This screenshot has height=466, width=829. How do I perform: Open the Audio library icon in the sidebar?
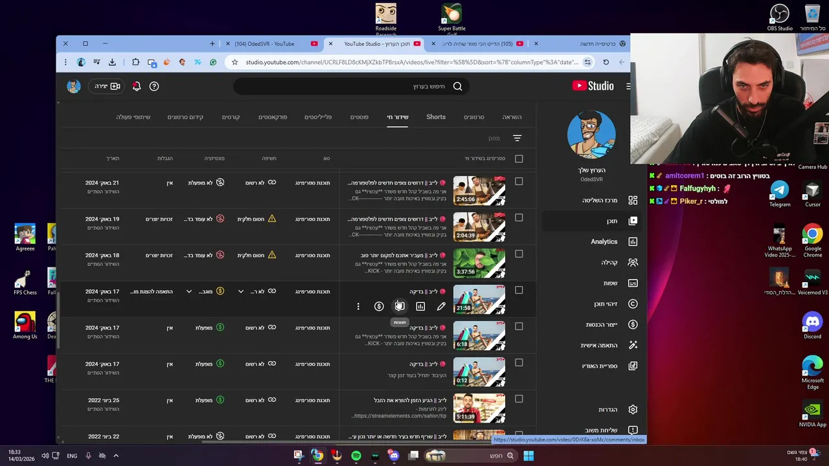[x=633, y=366]
